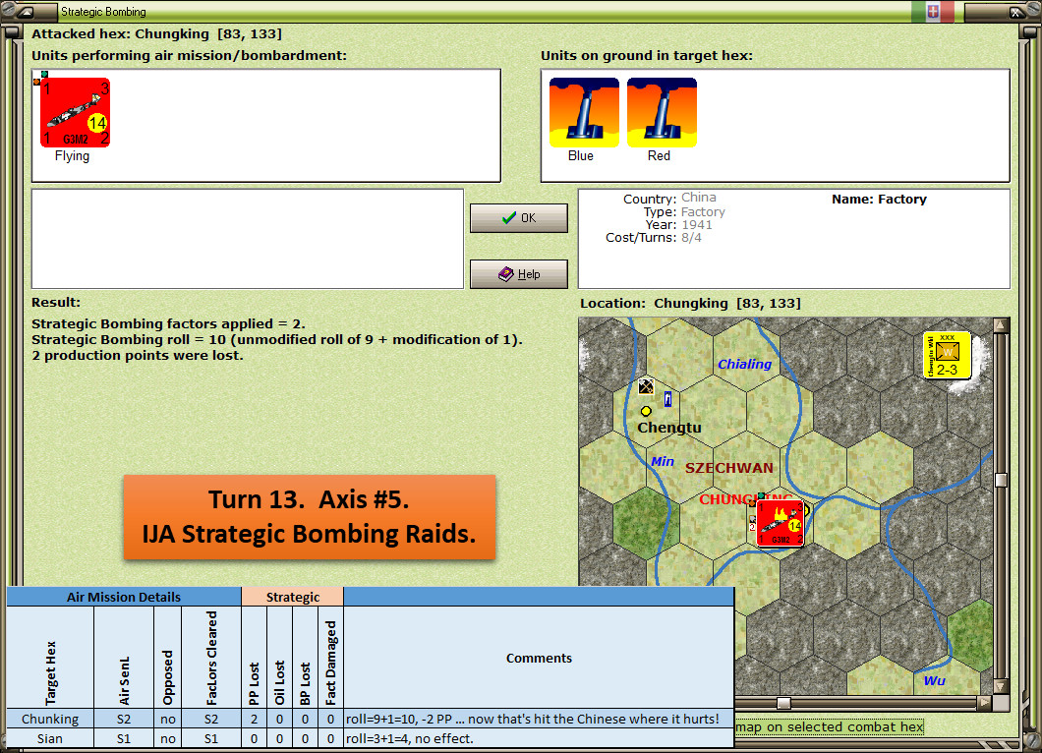The height and width of the screenshot is (753, 1042).
Task: Close the Strategic Bombing window with X
Action: (x=1016, y=12)
